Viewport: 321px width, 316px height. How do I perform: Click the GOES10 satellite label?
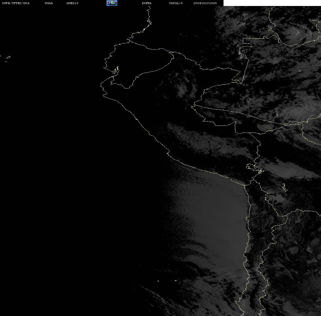coord(72,3)
